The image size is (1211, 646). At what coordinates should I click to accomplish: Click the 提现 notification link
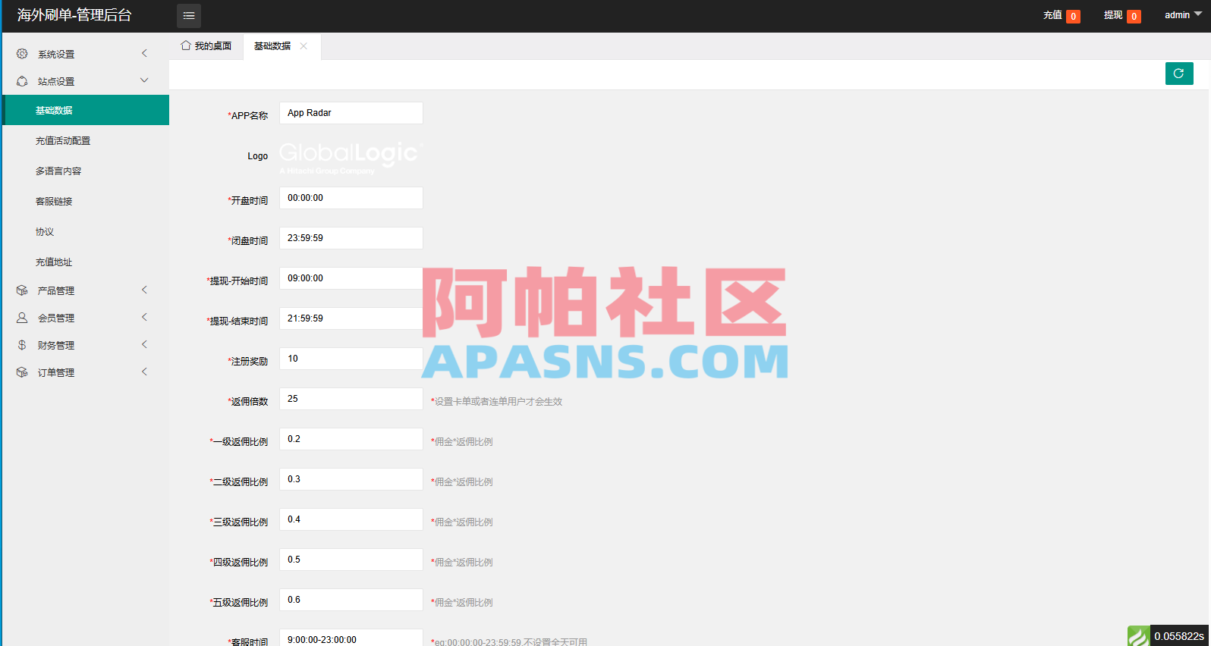point(1122,16)
